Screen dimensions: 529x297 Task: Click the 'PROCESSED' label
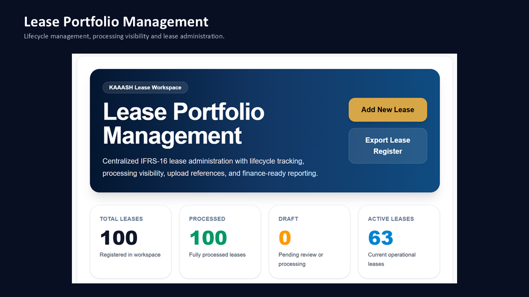tap(207, 219)
